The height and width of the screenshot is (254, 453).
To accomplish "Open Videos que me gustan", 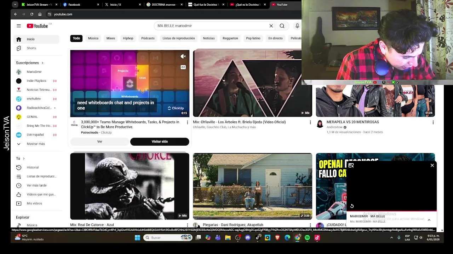I will click(x=35, y=194).
